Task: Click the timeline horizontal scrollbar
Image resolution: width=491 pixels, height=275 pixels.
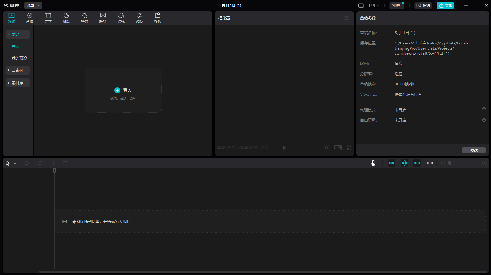Action: pyautogui.click(x=263, y=272)
